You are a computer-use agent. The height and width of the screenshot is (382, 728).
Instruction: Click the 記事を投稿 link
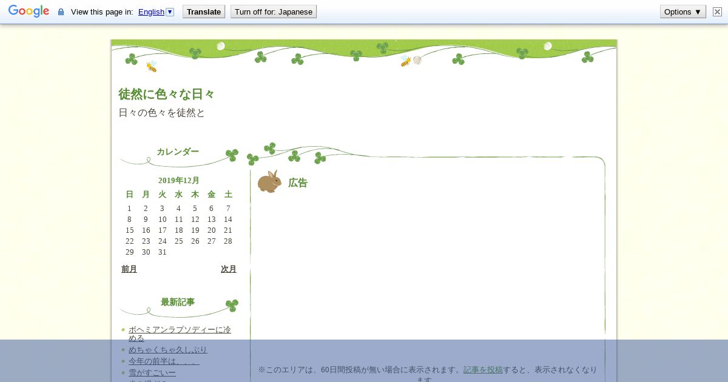[x=483, y=369]
